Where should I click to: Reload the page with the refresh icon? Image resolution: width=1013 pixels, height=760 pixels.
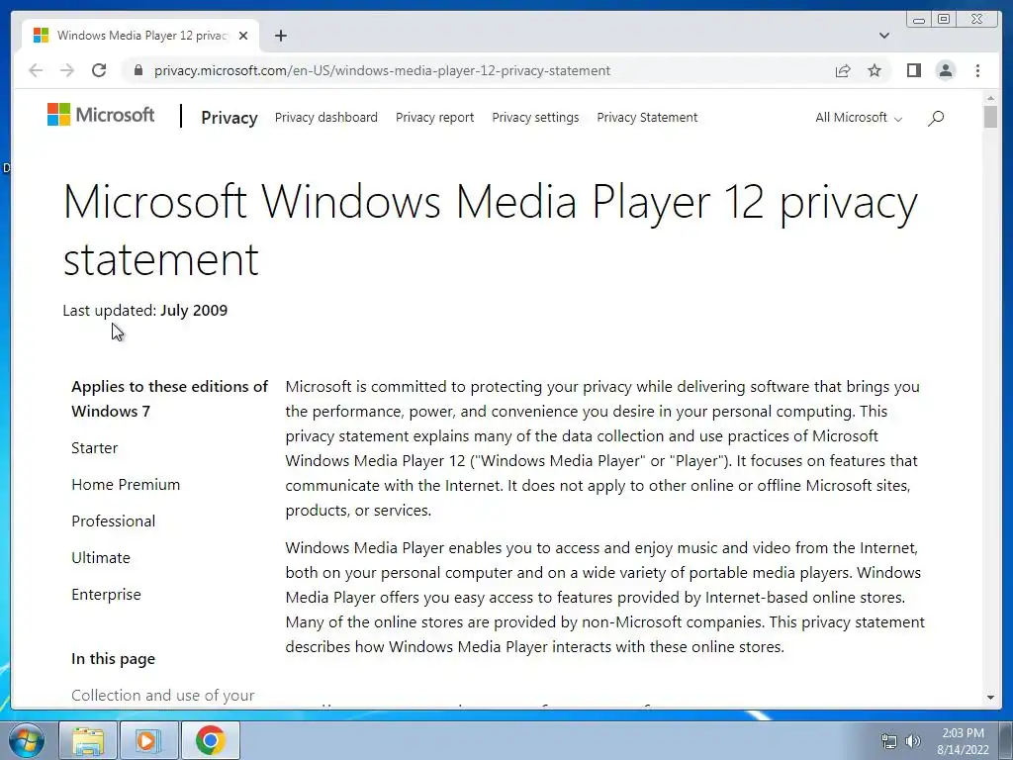click(99, 70)
